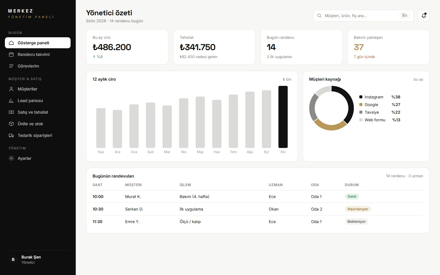
Task: Click the Geldi status badge
Action: click(x=352, y=196)
